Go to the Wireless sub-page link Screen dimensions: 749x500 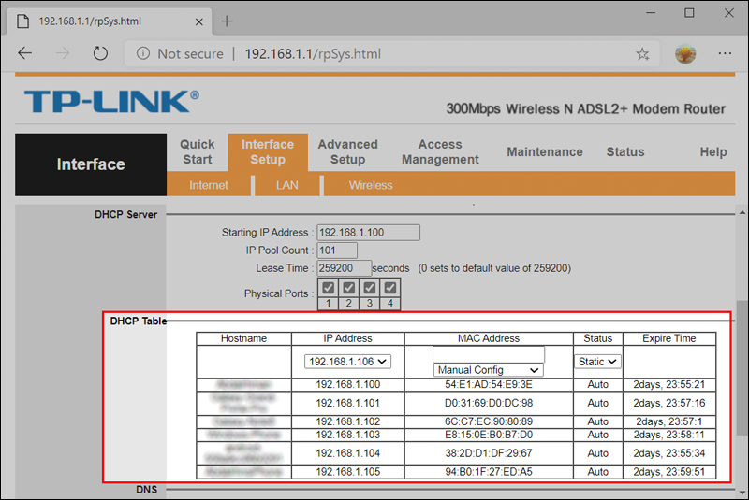coord(371,185)
